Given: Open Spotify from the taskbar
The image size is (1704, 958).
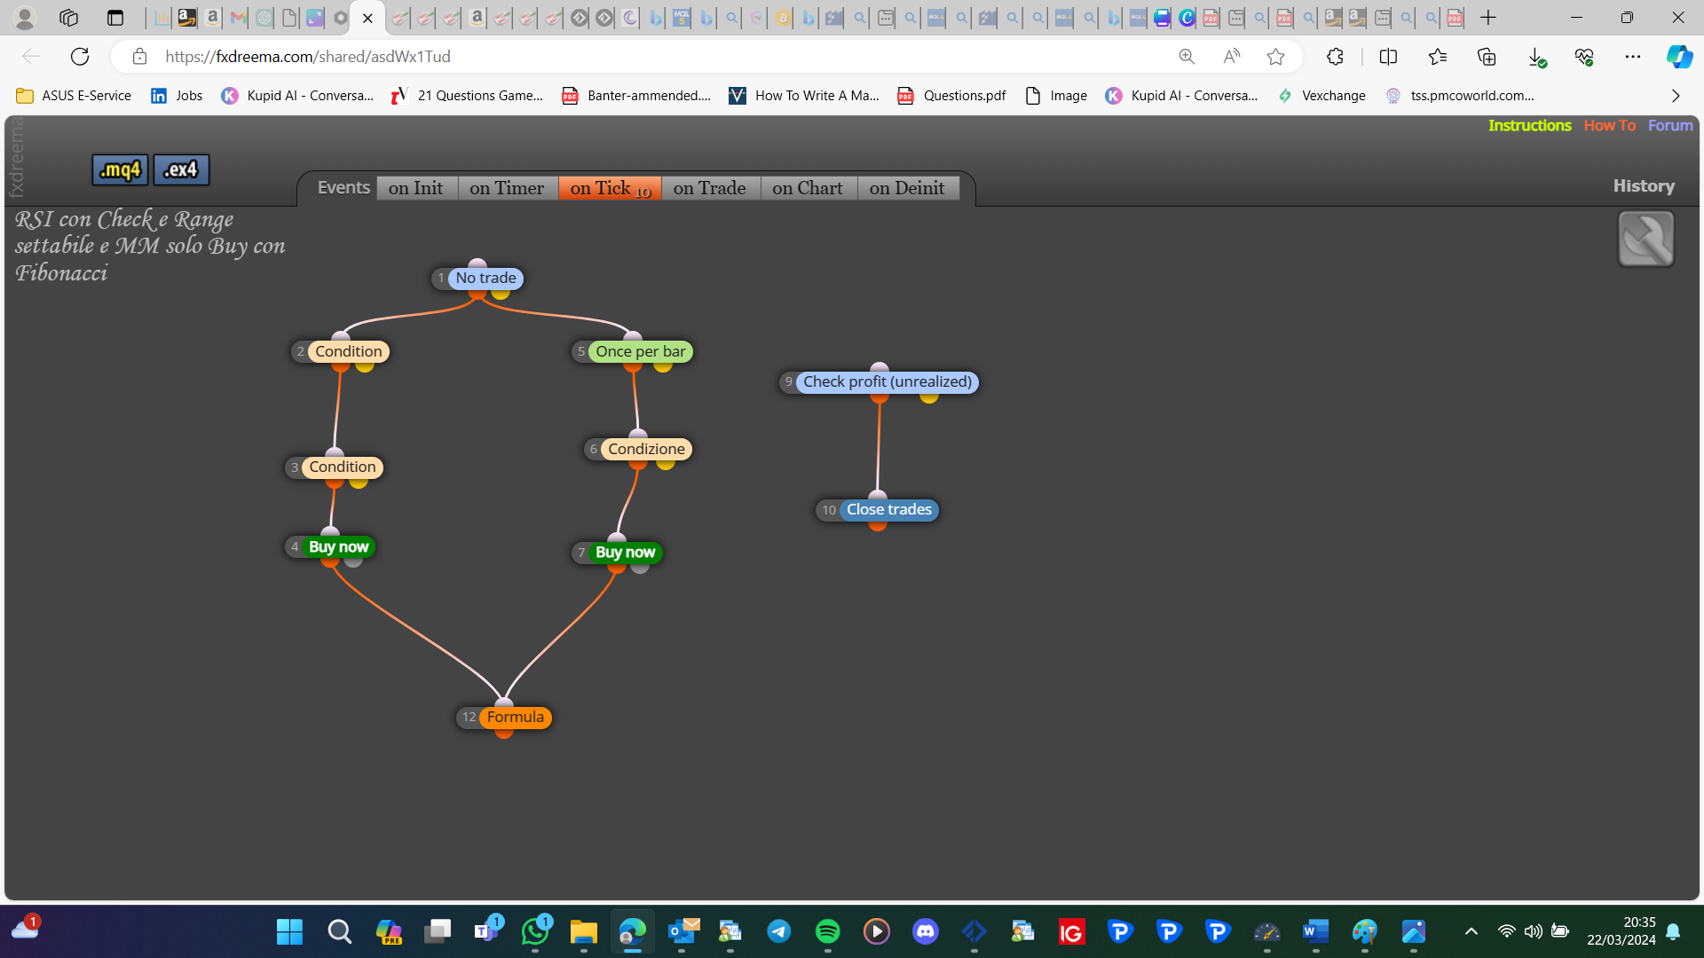Looking at the screenshot, I should [x=827, y=931].
